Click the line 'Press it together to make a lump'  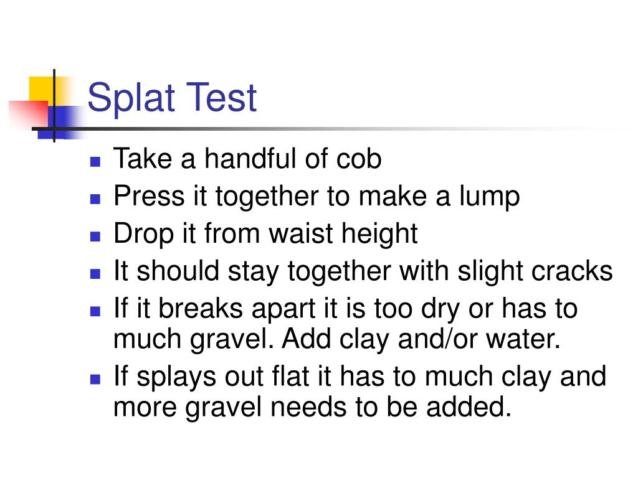click(x=317, y=197)
